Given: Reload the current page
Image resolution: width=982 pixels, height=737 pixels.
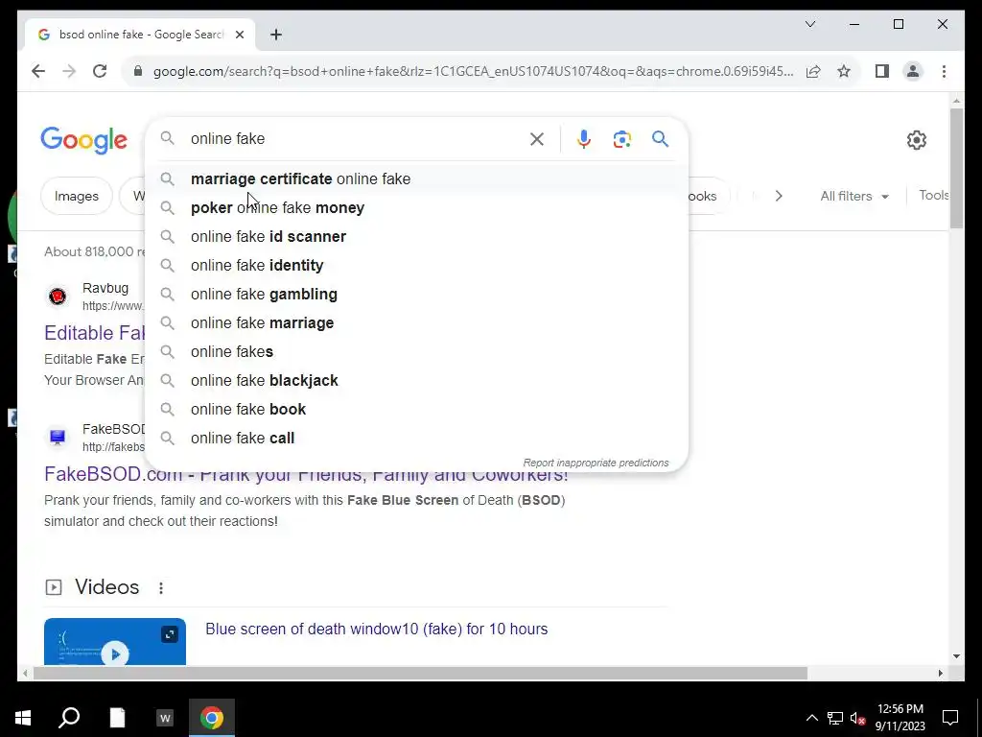Looking at the screenshot, I should click(100, 71).
